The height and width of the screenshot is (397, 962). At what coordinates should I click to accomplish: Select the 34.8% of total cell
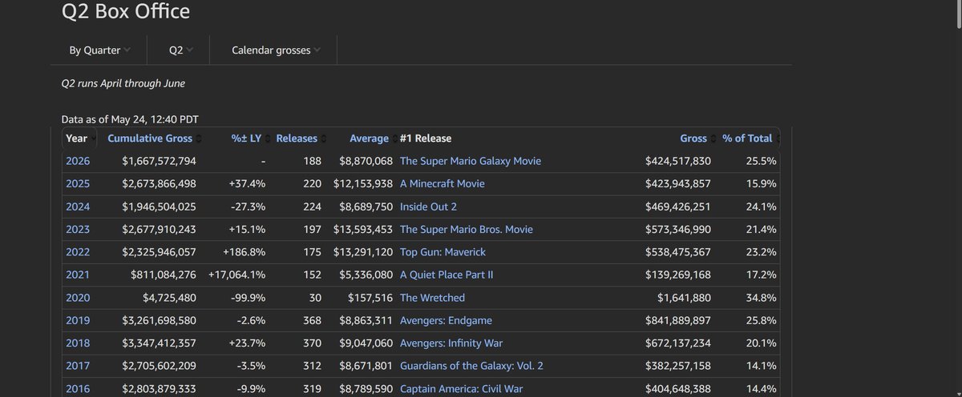(x=760, y=298)
